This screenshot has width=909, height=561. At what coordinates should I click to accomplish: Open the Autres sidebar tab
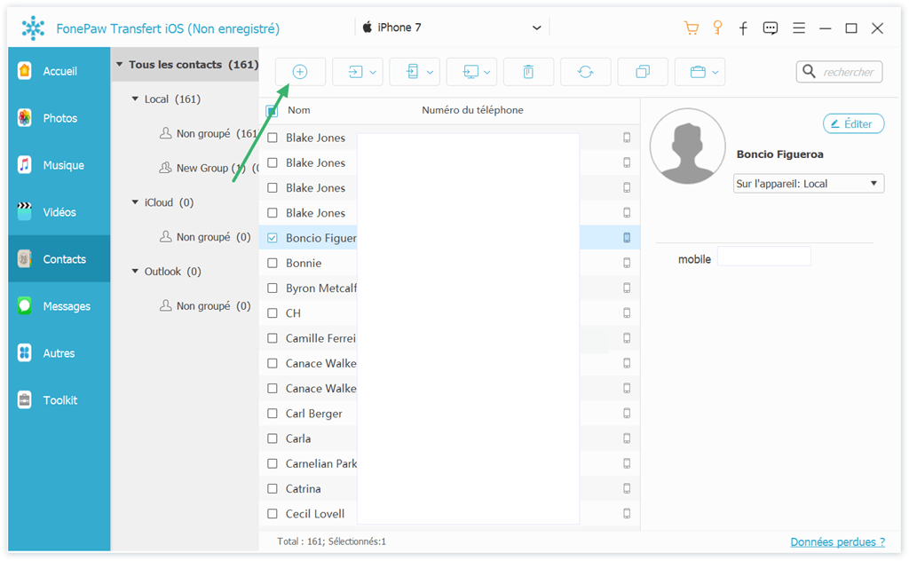pos(59,353)
